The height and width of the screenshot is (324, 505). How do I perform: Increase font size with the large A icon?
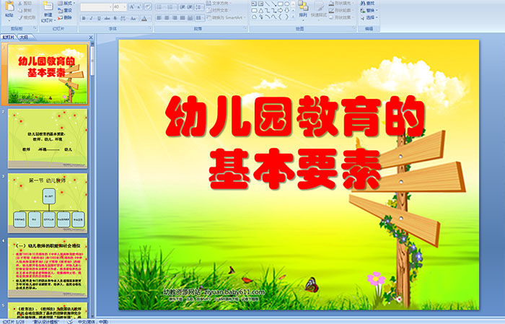point(132,6)
